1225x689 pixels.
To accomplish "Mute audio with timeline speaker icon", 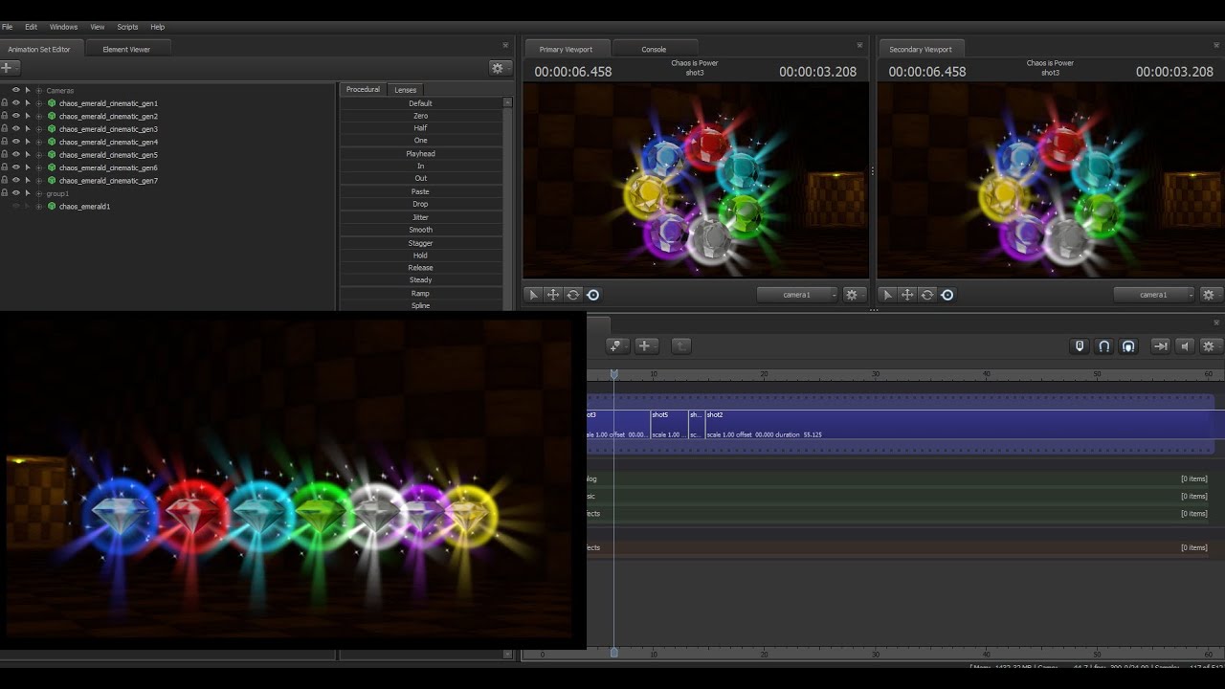I will coord(1185,346).
